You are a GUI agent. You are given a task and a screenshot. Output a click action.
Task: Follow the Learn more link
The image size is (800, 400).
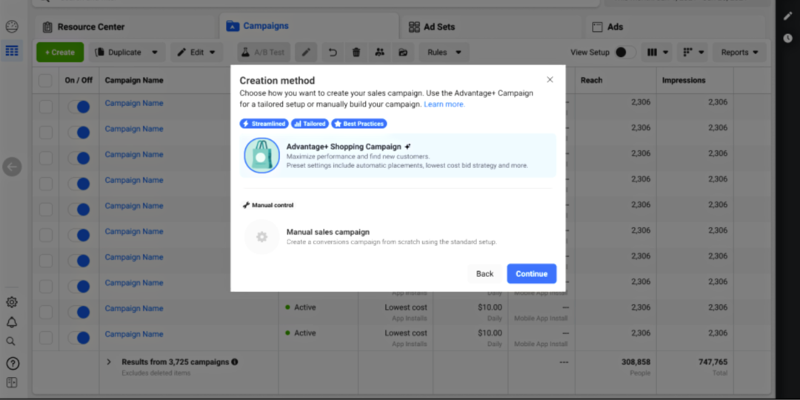(444, 104)
